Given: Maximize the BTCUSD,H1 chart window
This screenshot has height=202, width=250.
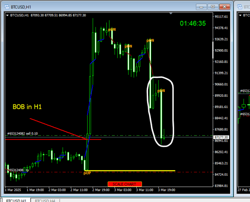Looking at the screenshot, I should pos(213,7).
